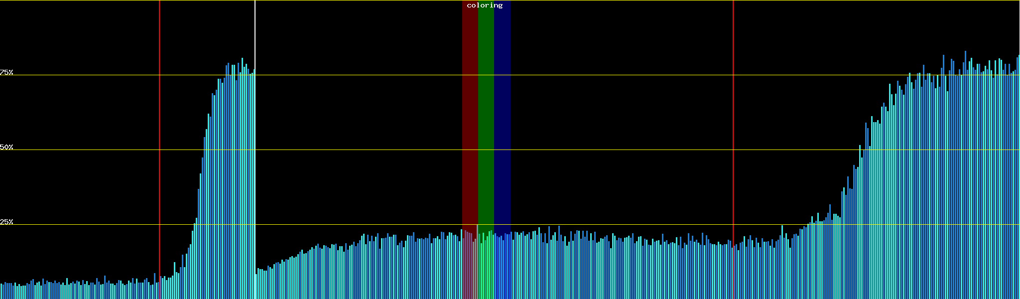
Task: Click the first bar at far left edge
Action: tap(1, 292)
